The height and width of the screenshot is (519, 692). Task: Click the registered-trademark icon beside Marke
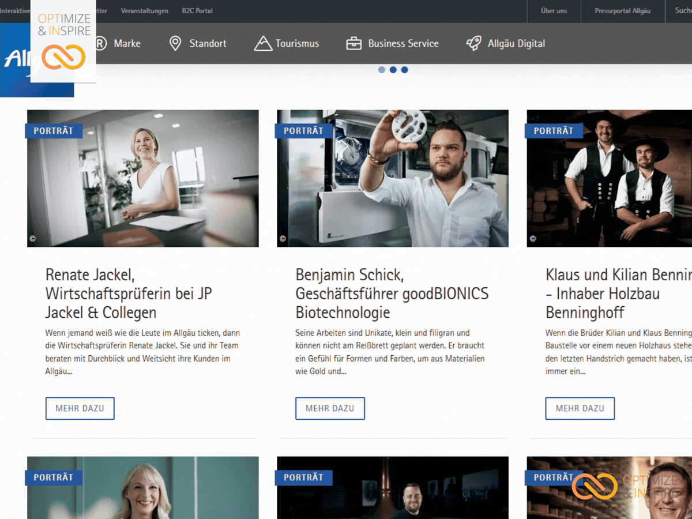point(101,44)
